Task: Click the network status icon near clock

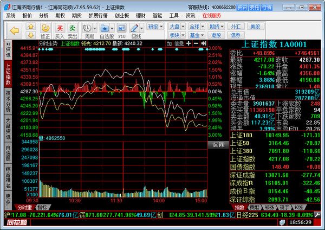Action: (282, 222)
